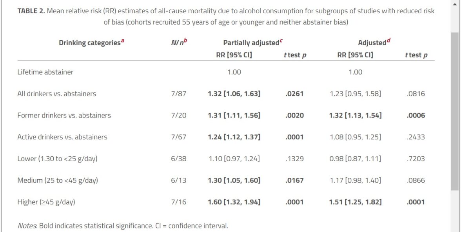
Task: Click the Notes line below the table
Action: click(122, 225)
